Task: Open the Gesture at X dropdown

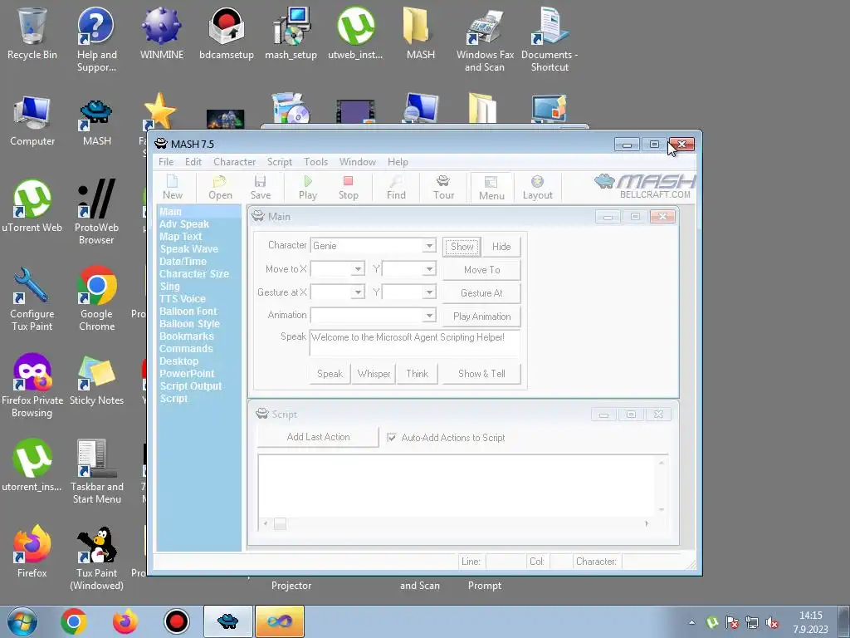Action: pos(358,292)
